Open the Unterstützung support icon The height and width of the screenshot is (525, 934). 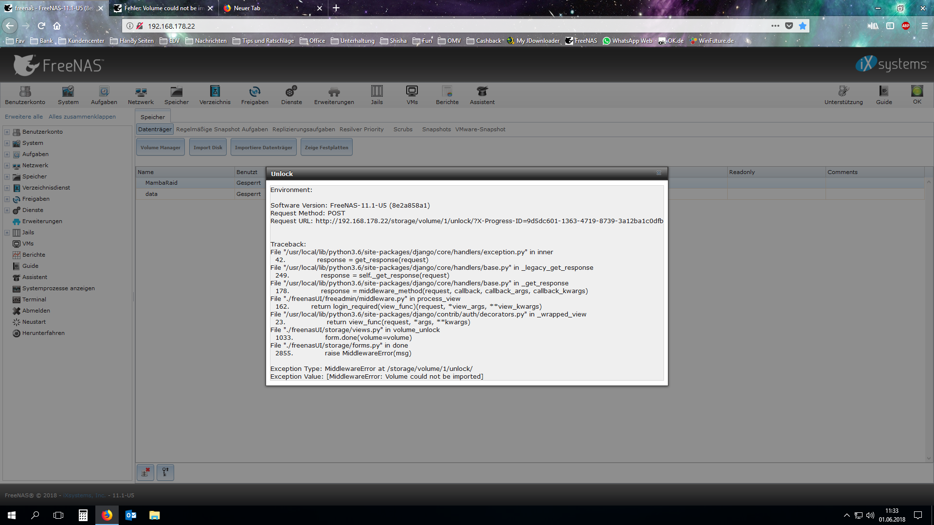pos(844,95)
